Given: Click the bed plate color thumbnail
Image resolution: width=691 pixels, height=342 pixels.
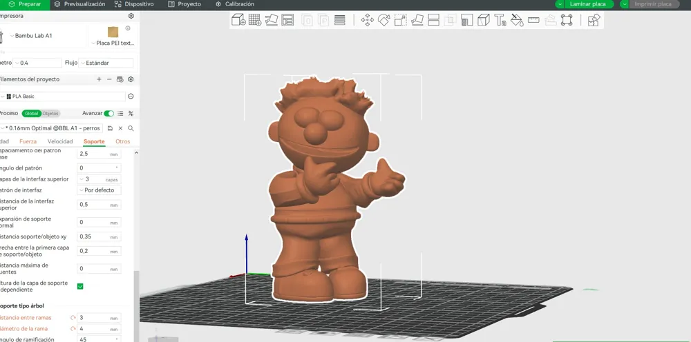Looking at the screenshot, I should click(x=113, y=32).
